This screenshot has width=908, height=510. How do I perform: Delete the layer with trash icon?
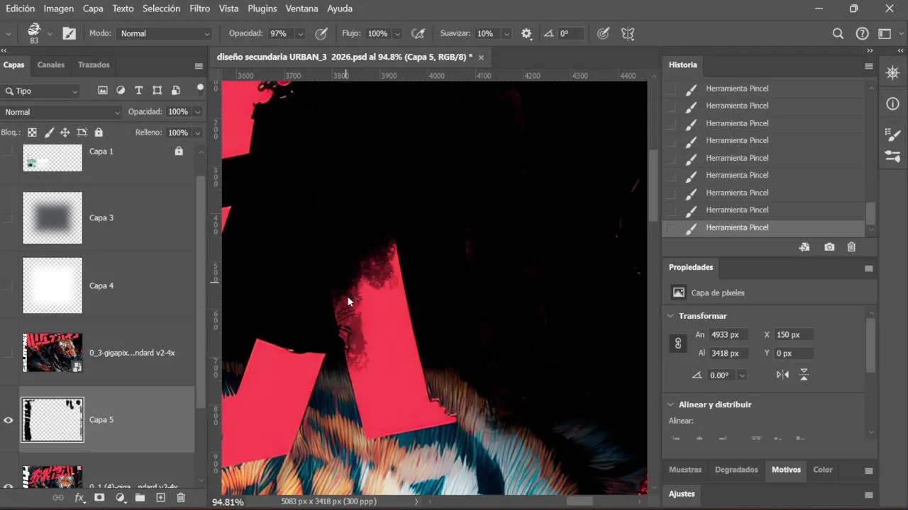(x=180, y=498)
